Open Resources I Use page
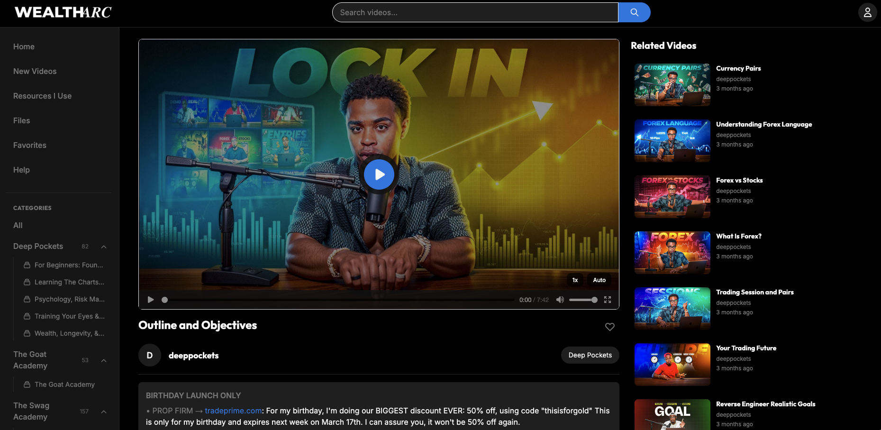Image resolution: width=881 pixels, height=430 pixels. (x=42, y=96)
